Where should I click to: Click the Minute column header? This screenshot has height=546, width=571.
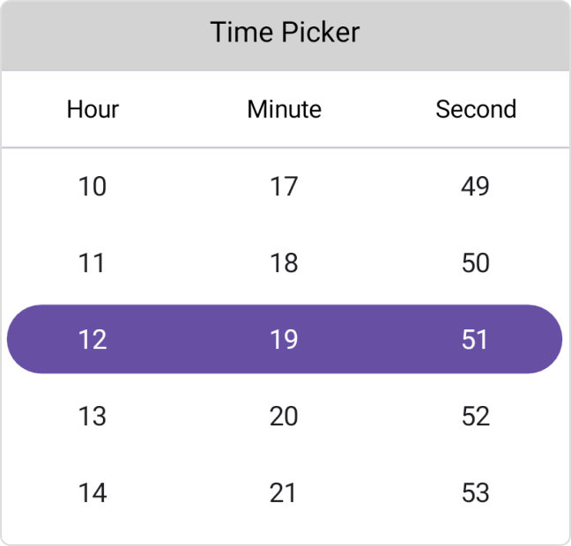click(284, 109)
